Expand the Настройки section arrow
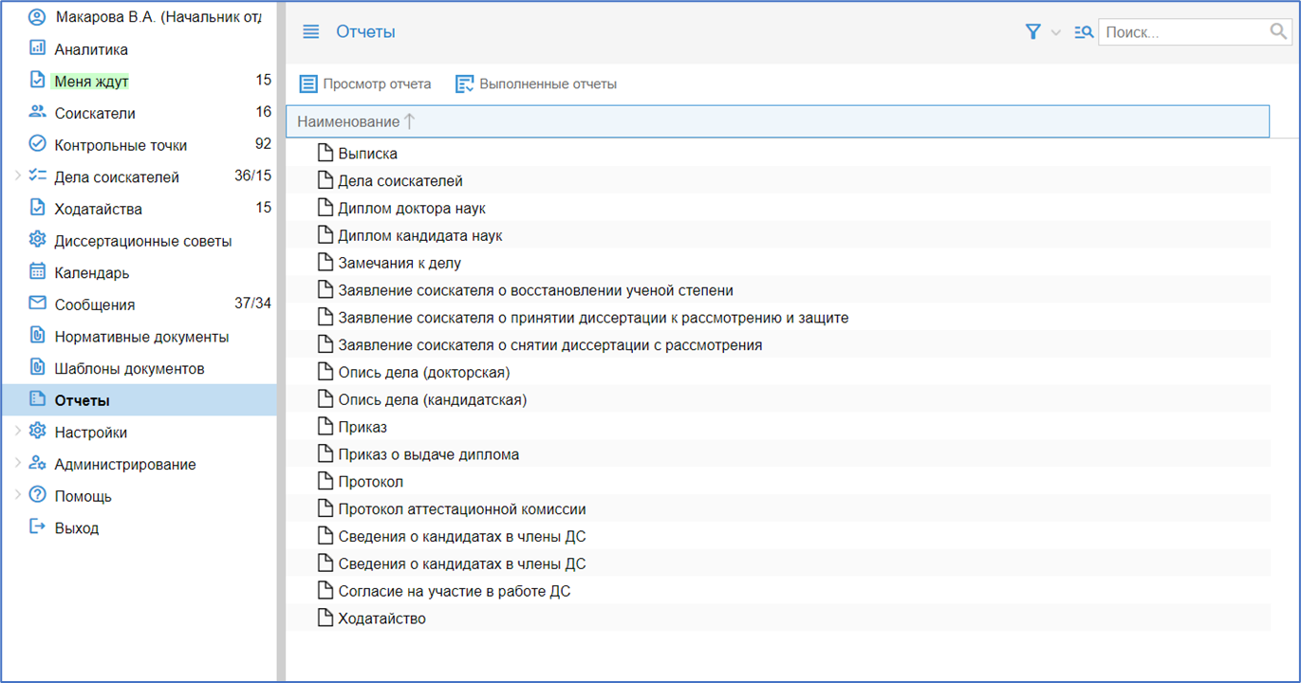Screen dimensions: 1301x683 tap(17, 432)
